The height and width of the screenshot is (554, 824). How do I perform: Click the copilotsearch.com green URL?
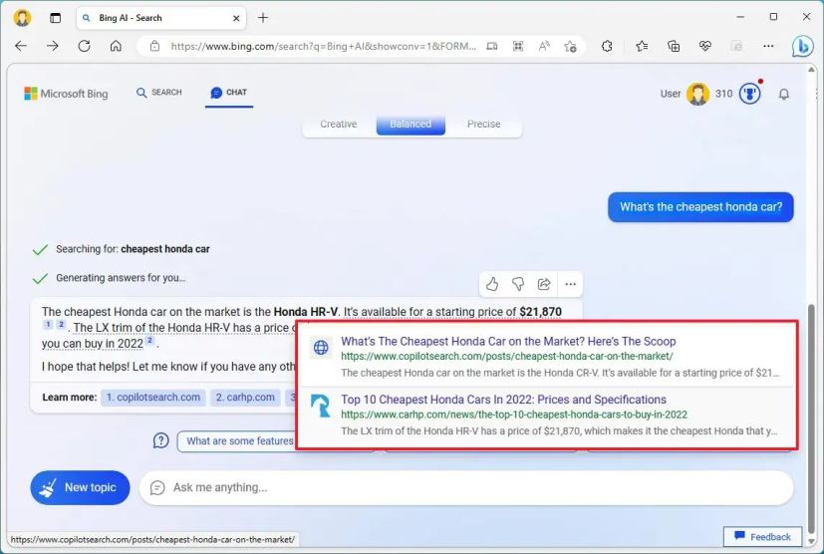[x=506, y=357]
